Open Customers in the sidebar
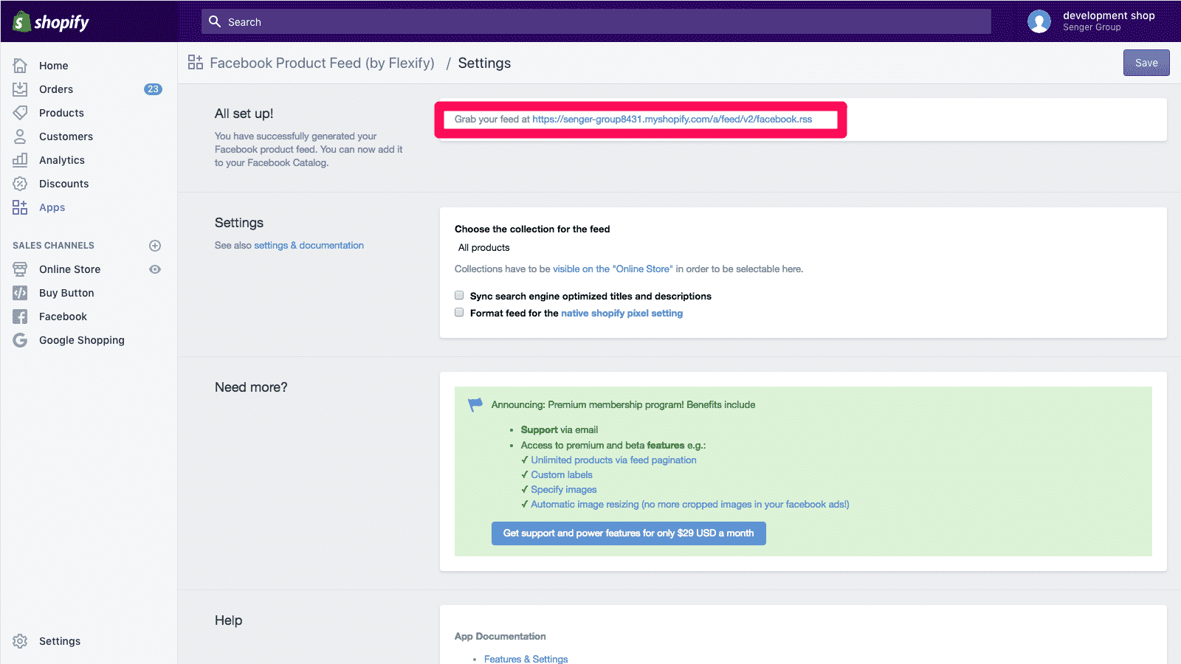The image size is (1181, 664). point(66,136)
